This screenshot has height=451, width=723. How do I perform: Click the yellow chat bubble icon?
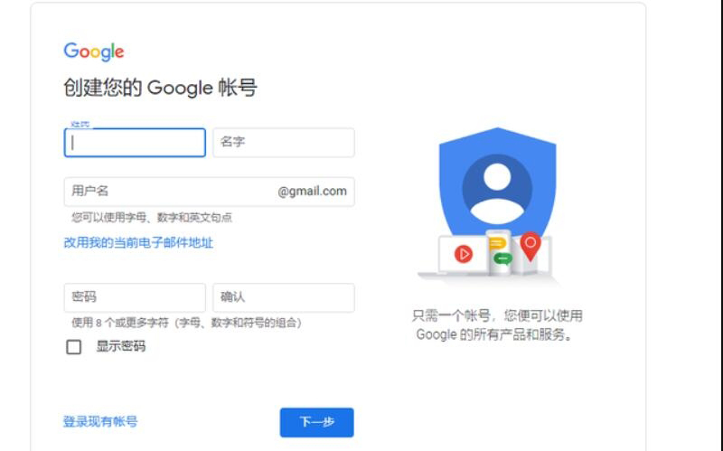point(498,242)
